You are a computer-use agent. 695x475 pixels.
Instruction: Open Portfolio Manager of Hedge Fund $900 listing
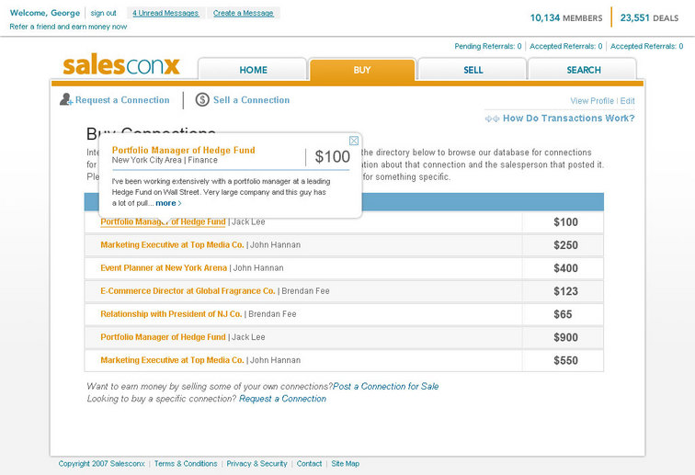click(x=163, y=337)
